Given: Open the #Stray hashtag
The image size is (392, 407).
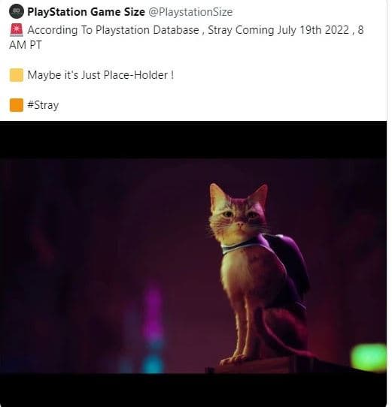Looking at the screenshot, I should click(x=43, y=105).
